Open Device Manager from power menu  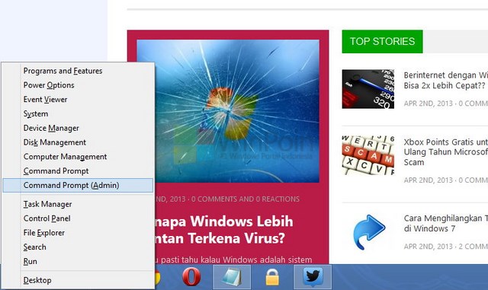tap(51, 128)
